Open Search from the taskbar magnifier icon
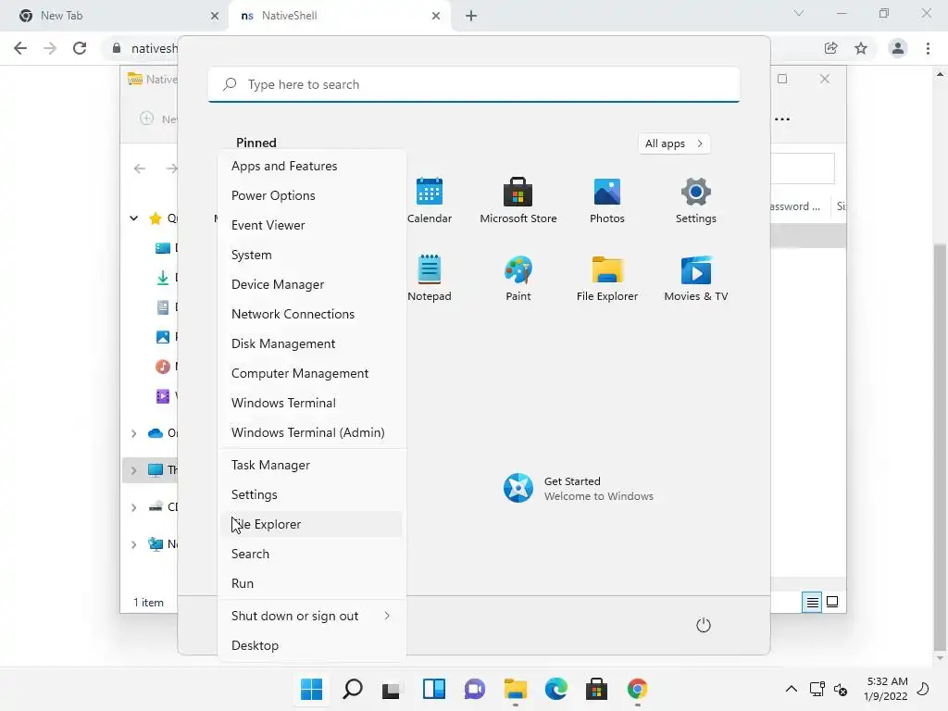This screenshot has width=948, height=711. 353,689
